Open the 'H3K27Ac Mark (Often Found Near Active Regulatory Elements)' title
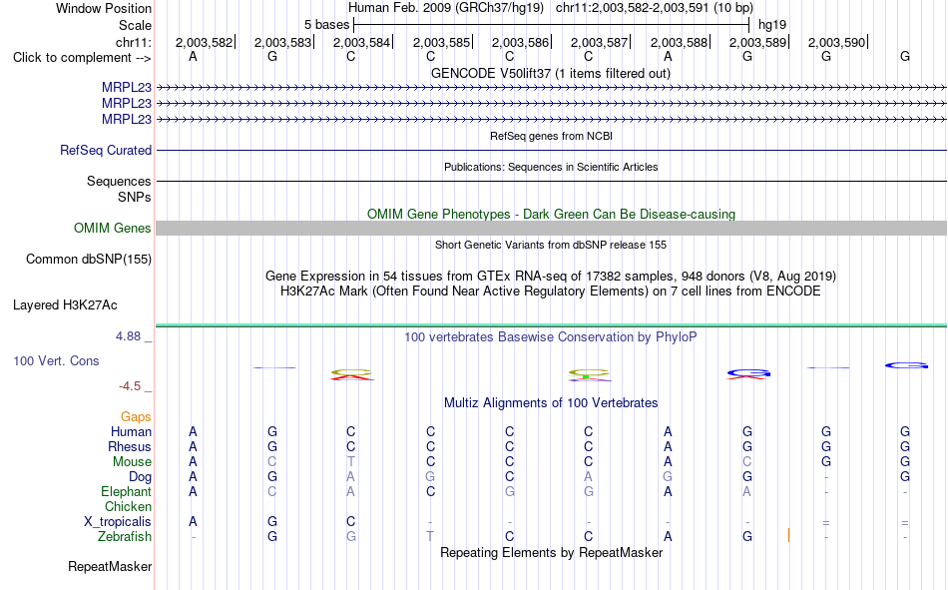The width and height of the screenshot is (948, 590). pos(551,292)
